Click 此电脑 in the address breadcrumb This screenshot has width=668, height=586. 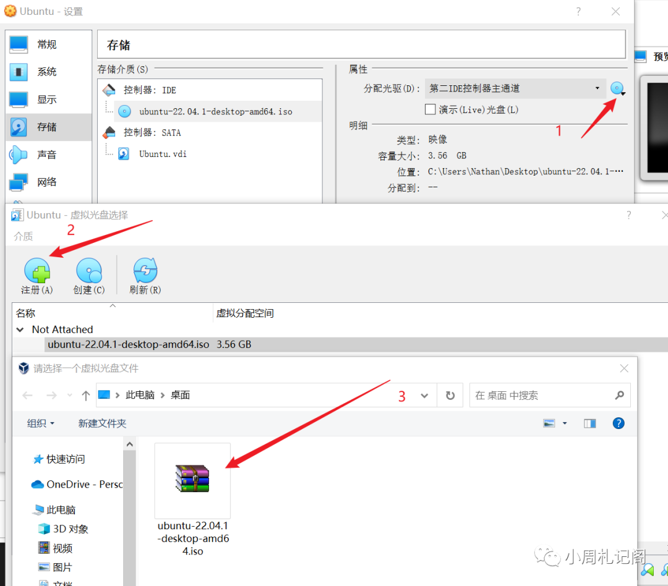pyautogui.click(x=140, y=395)
